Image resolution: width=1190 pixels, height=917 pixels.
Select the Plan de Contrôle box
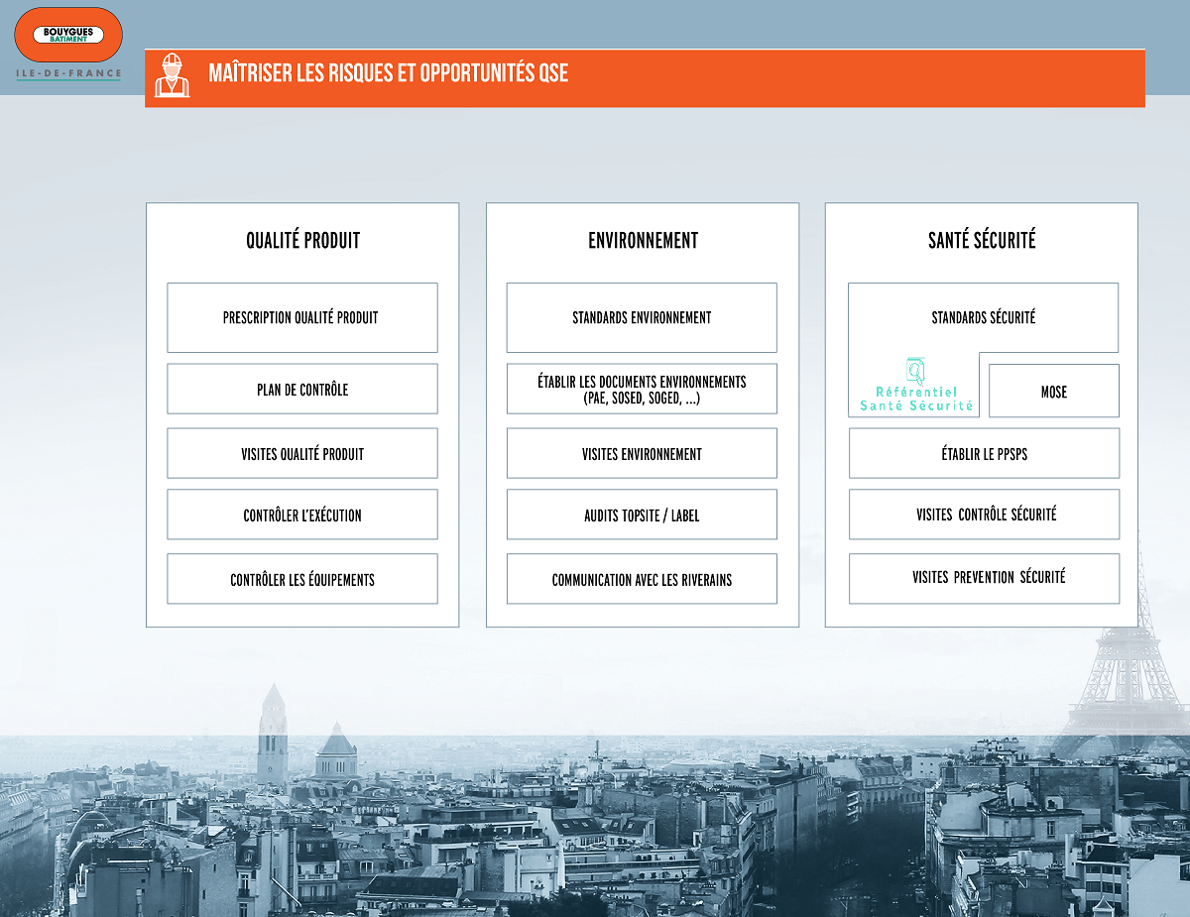click(x=301, y=390)
